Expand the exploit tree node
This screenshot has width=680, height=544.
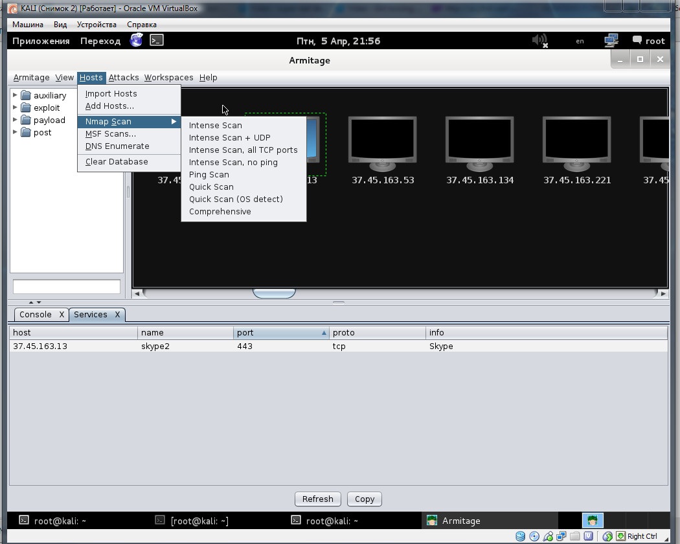tap(15, 107)
